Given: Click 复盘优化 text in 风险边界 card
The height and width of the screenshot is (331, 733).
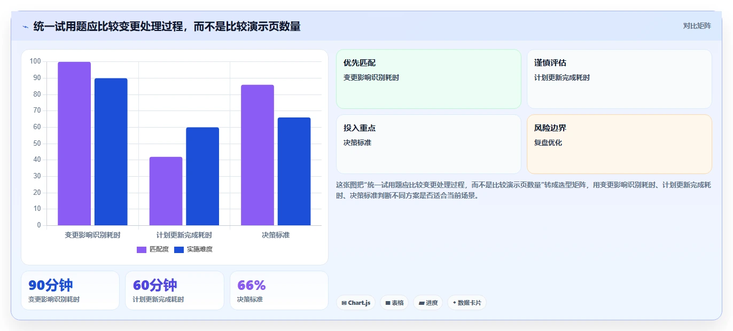Looking at the screenshot, I should coord(548,143).
